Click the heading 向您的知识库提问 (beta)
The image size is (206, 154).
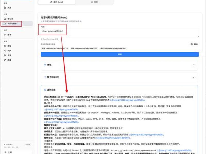click(54, 17)
